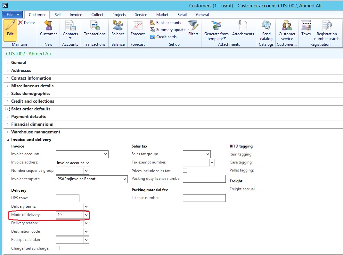Click the Delete button
Viewport: 343px width, 255px height.
27,22
